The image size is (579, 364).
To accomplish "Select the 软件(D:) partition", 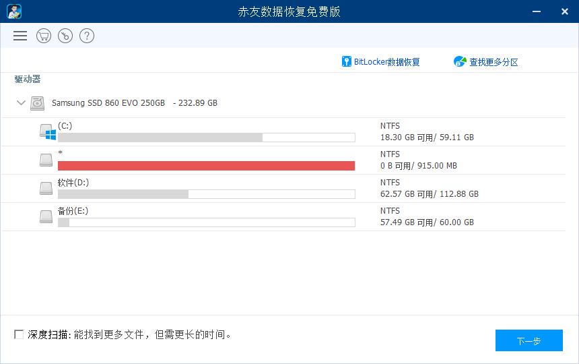I will click(x=73, y=183).
